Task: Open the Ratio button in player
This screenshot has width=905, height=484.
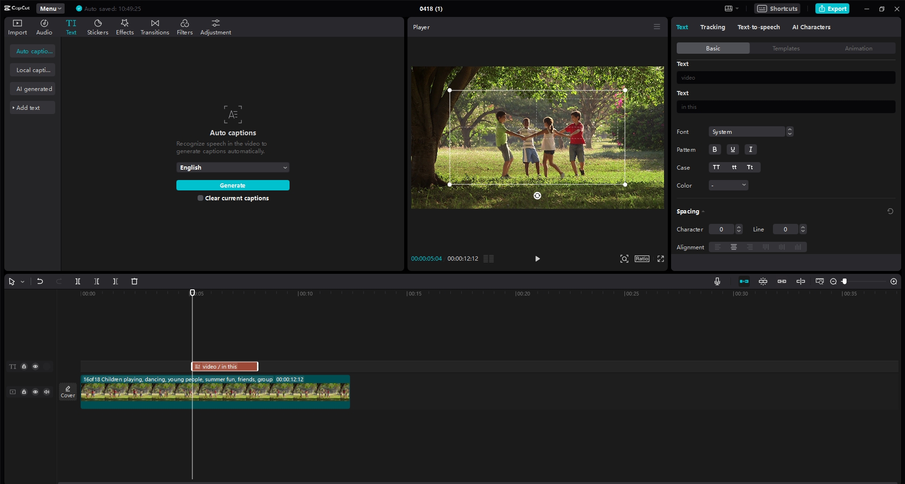Action: pos(642,259)
